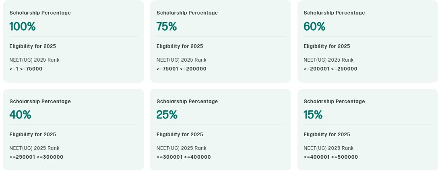Viewport: 438px width, 170px height.
Task: Select the rank range ">=75001 <=200000"
Action: tap(181, 68)
